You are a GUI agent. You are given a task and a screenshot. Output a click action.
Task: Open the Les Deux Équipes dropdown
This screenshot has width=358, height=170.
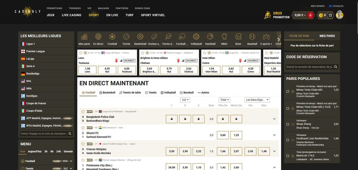click(x=257, y=100)
